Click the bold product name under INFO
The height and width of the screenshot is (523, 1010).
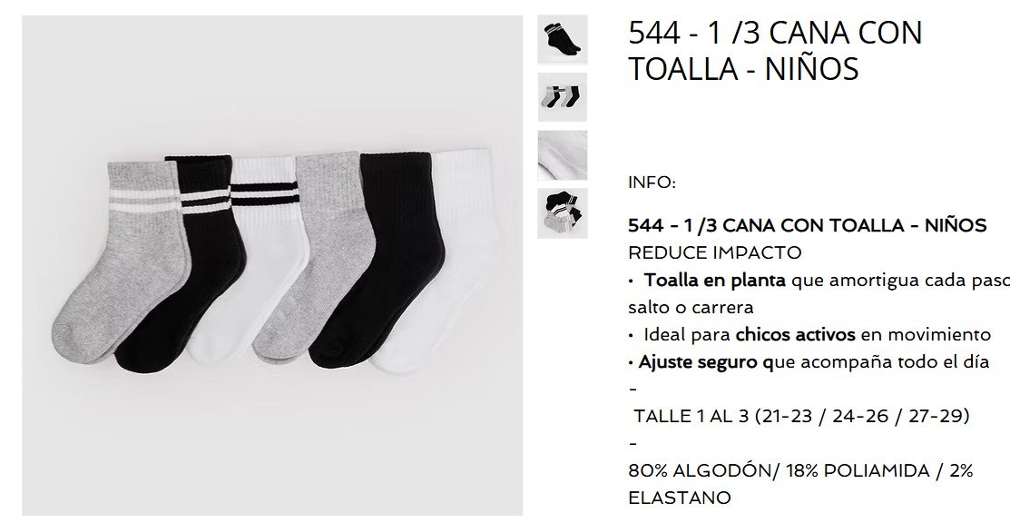click(x=807, y=225)
